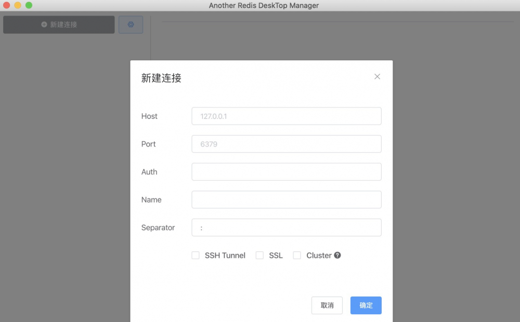Click the Host input field
Viewport: 520px width, 322px height.
click(287, 116)
